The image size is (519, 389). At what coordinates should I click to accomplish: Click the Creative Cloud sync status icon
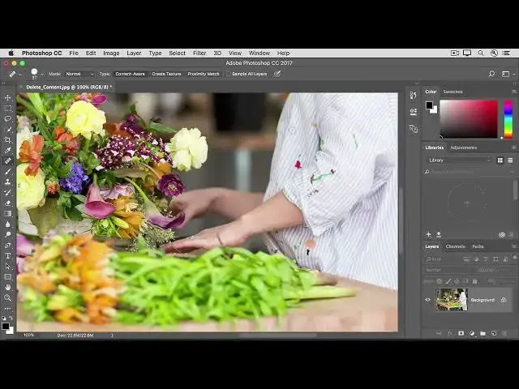pos(502,235)
